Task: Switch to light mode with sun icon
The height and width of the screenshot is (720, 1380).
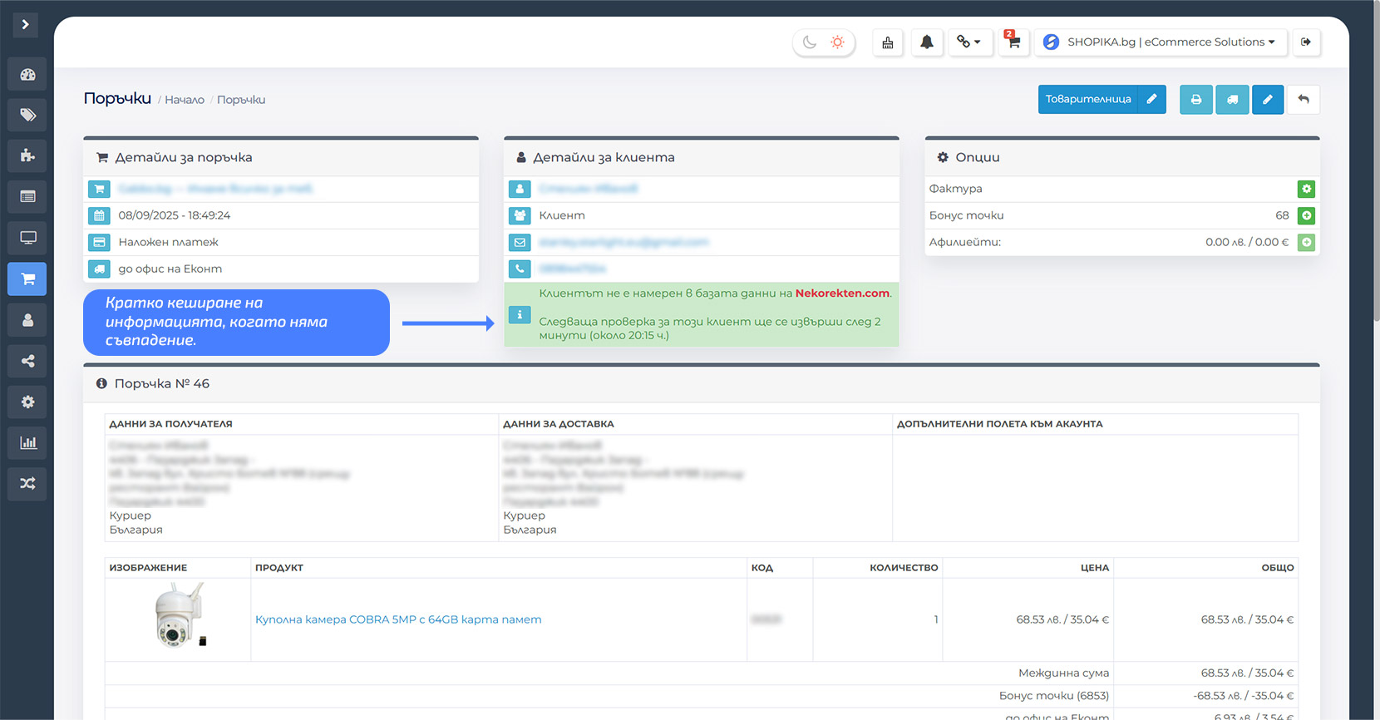Action: point(837,42)
